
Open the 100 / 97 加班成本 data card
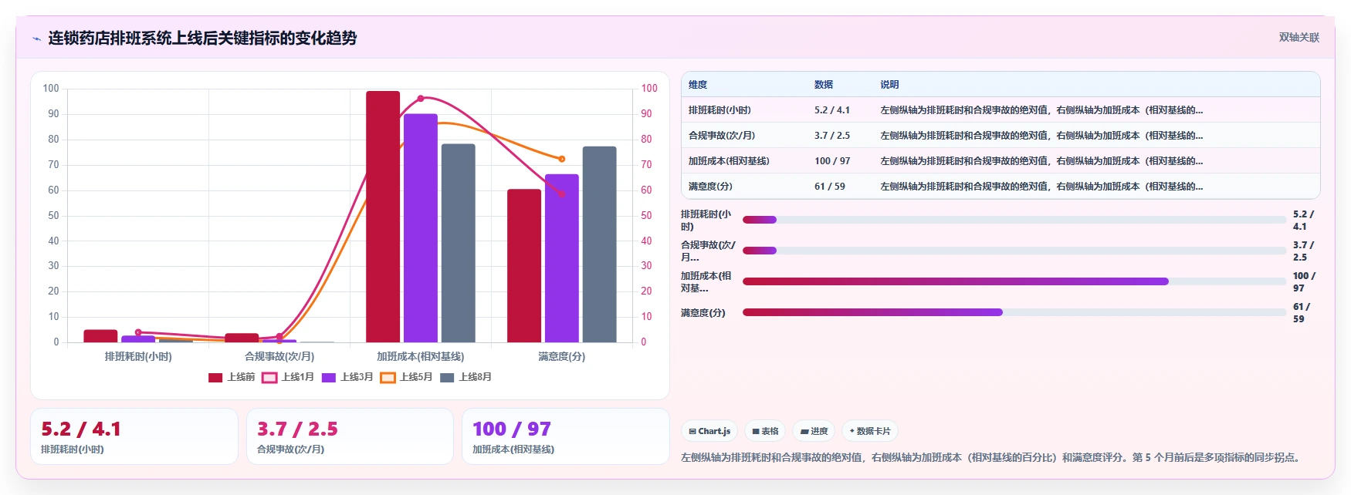coord(566,436)
